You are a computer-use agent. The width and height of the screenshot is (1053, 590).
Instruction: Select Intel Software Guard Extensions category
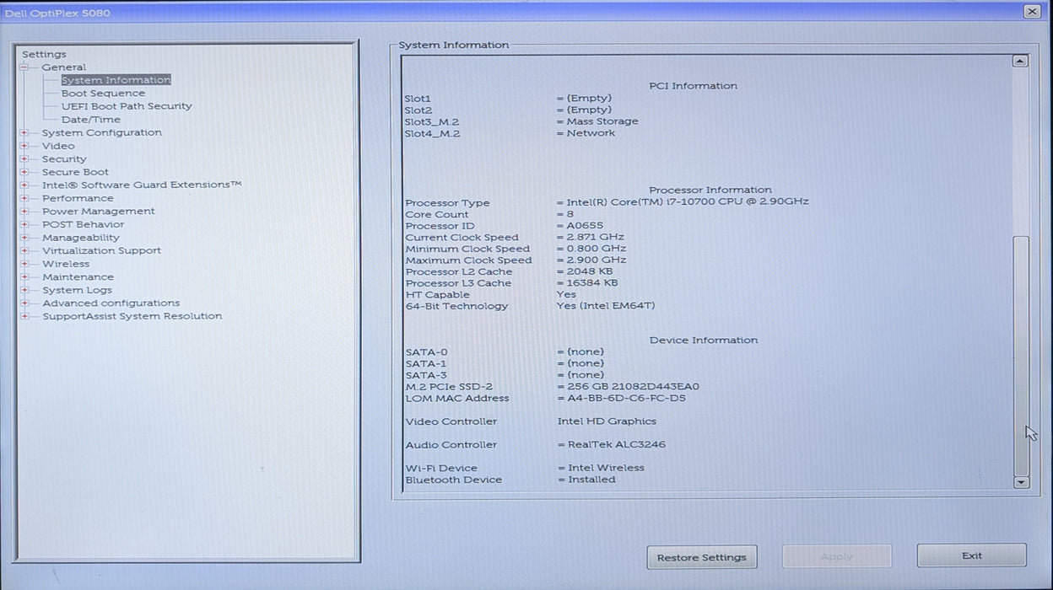pos(142,185)
